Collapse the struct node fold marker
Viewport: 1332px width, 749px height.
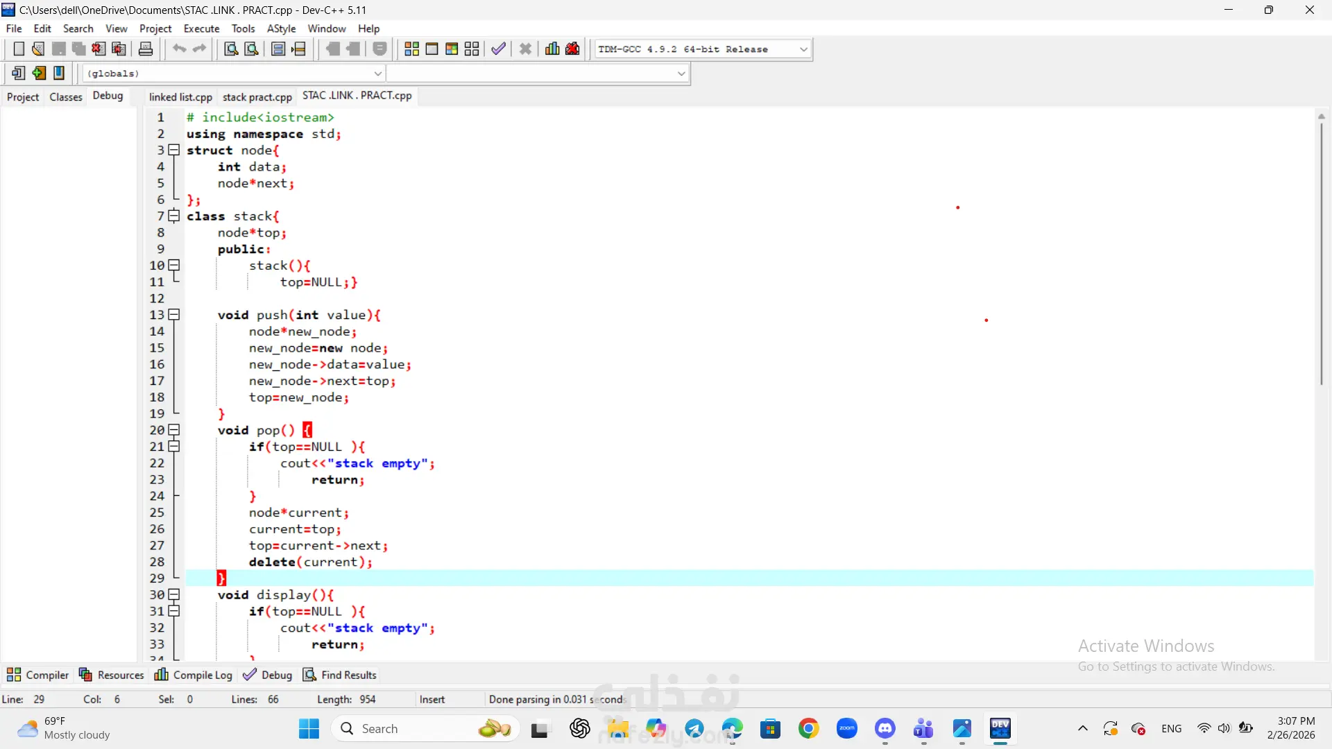pyautogui.click(x=174, y=150)
